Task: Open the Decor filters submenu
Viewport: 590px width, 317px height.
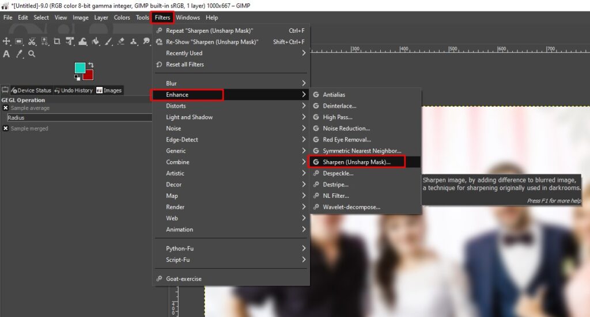Action: coord(230,185)
